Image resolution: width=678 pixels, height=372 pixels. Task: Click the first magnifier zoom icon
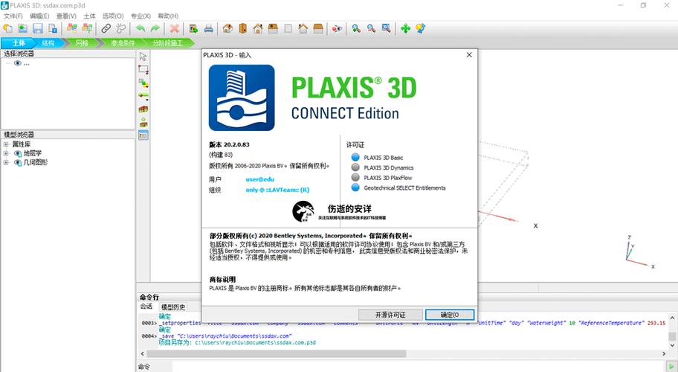(x=356, y=28)
